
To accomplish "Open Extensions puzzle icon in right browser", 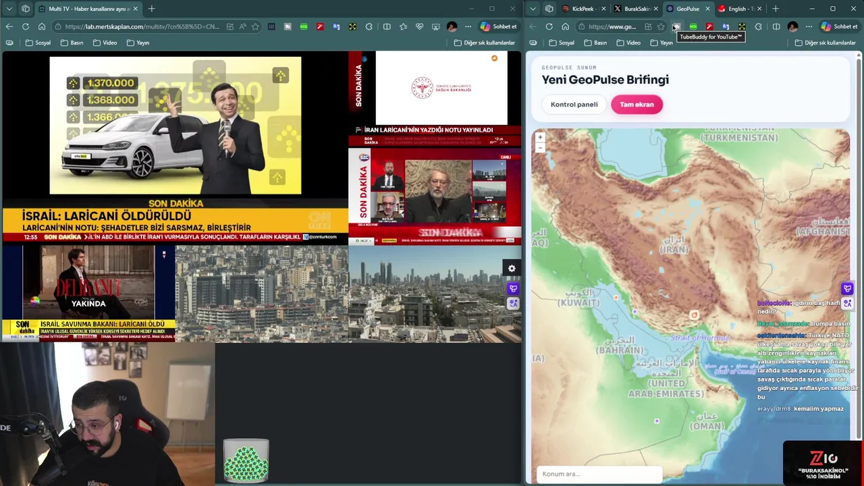I will pyautogui.click(x=758, y=26).
